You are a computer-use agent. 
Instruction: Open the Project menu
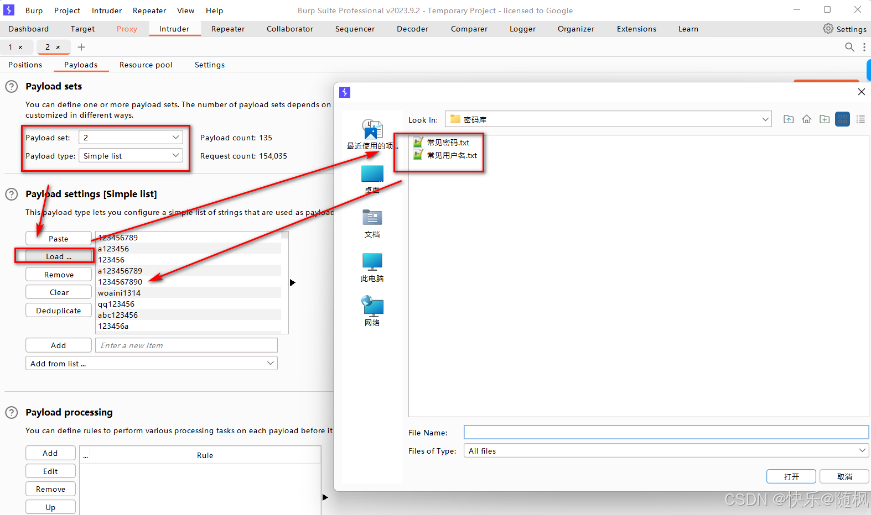(67, 10)
